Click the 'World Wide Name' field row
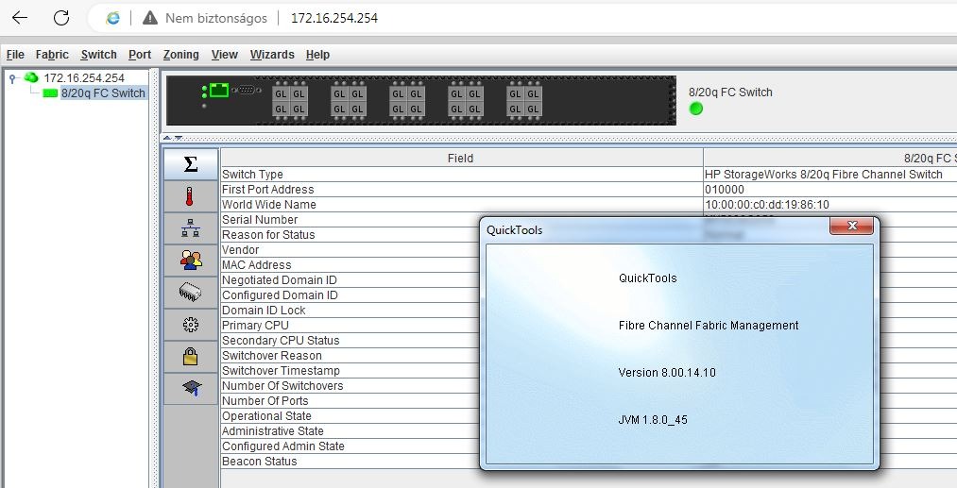This screenshot has width=957, height=488. point(462,204)
